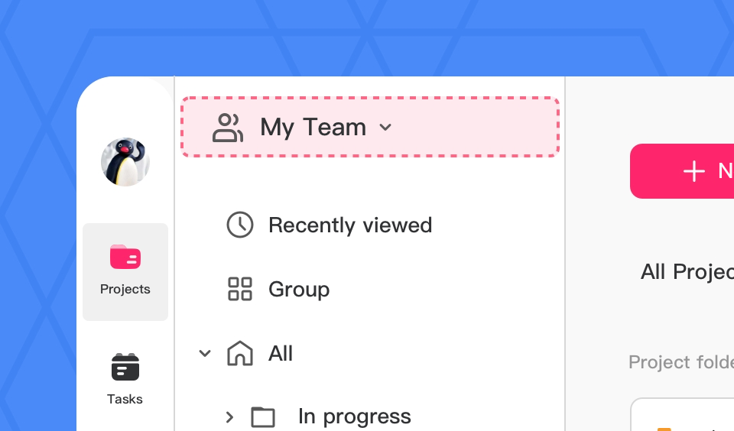Screen dimensions: 734x431
Task: Expand the In progress folder chevron
Action: pyautogui.click(x=229, y=416)
